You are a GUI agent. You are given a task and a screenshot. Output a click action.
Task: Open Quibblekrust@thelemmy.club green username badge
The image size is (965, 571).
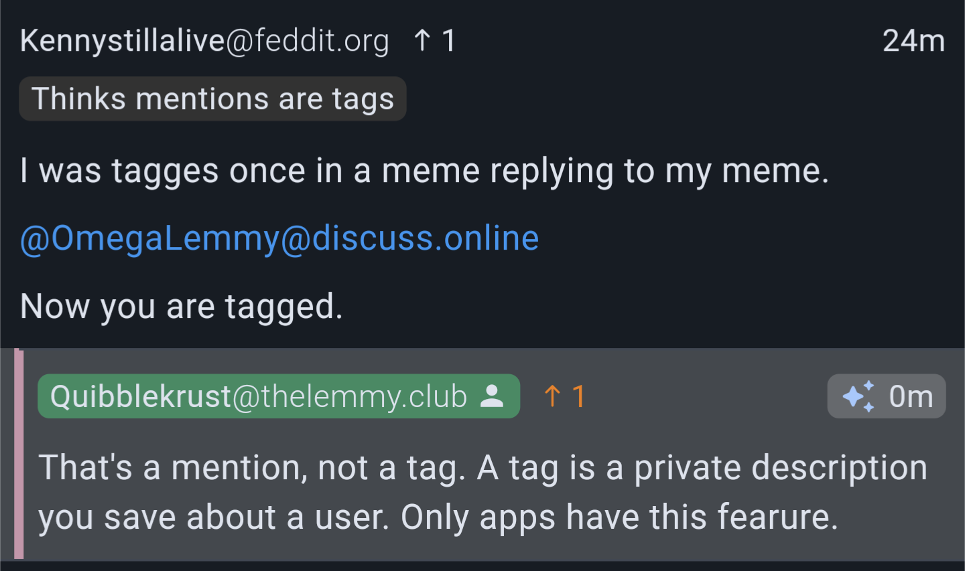tap(279, 396)
